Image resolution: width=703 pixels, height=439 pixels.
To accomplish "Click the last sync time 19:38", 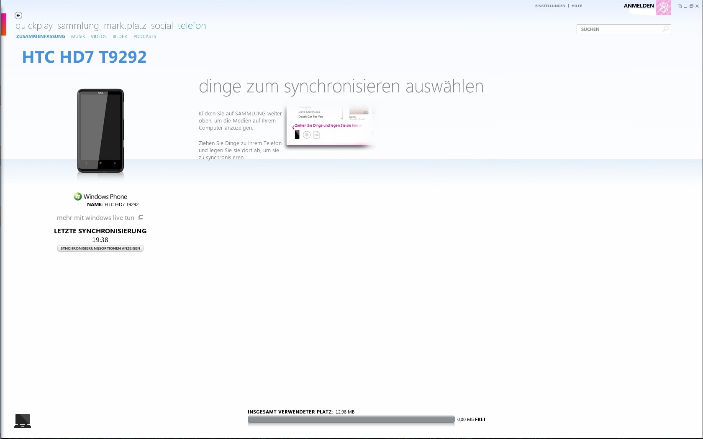I will tap(100, 240).
